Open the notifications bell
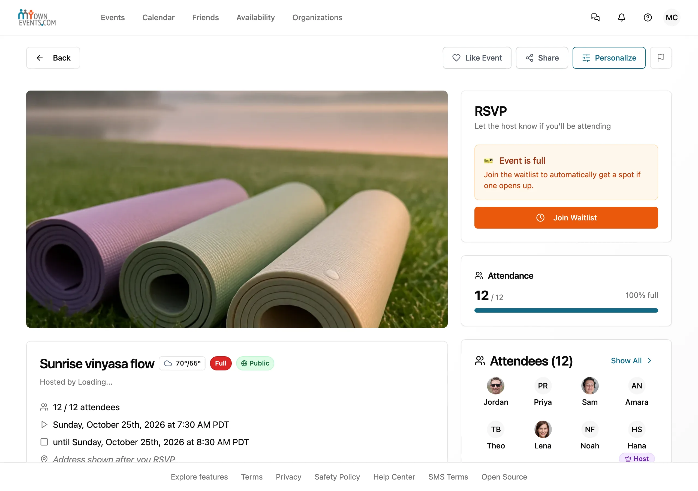This screenshot has height=491, width=698. [x=621, y=17]
